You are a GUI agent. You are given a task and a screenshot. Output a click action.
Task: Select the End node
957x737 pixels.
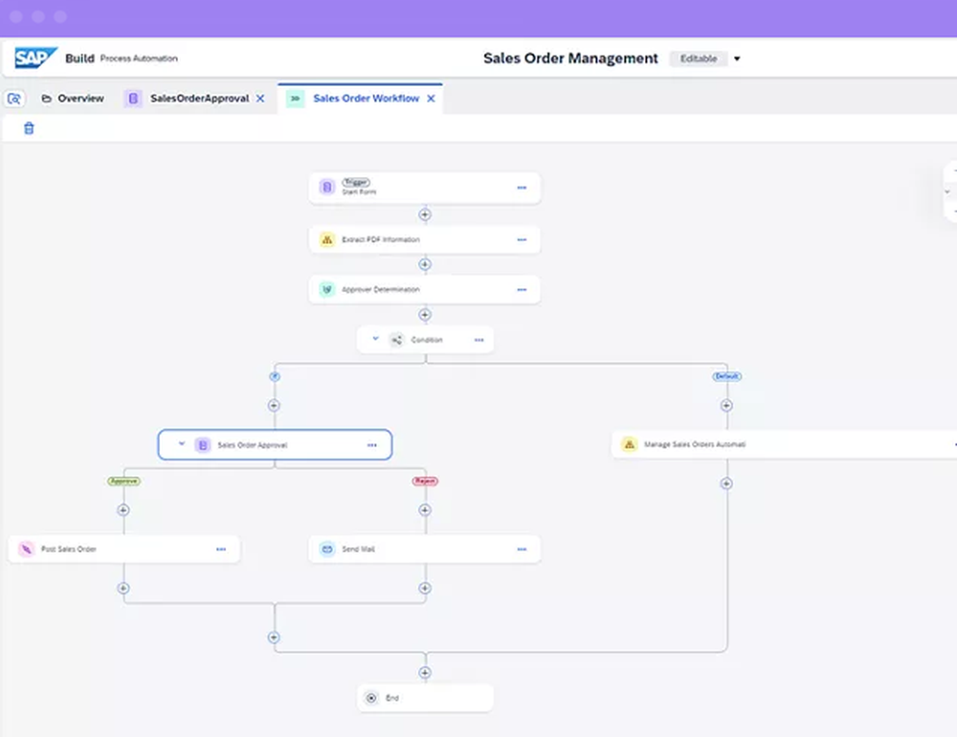(x=425, y=698)
